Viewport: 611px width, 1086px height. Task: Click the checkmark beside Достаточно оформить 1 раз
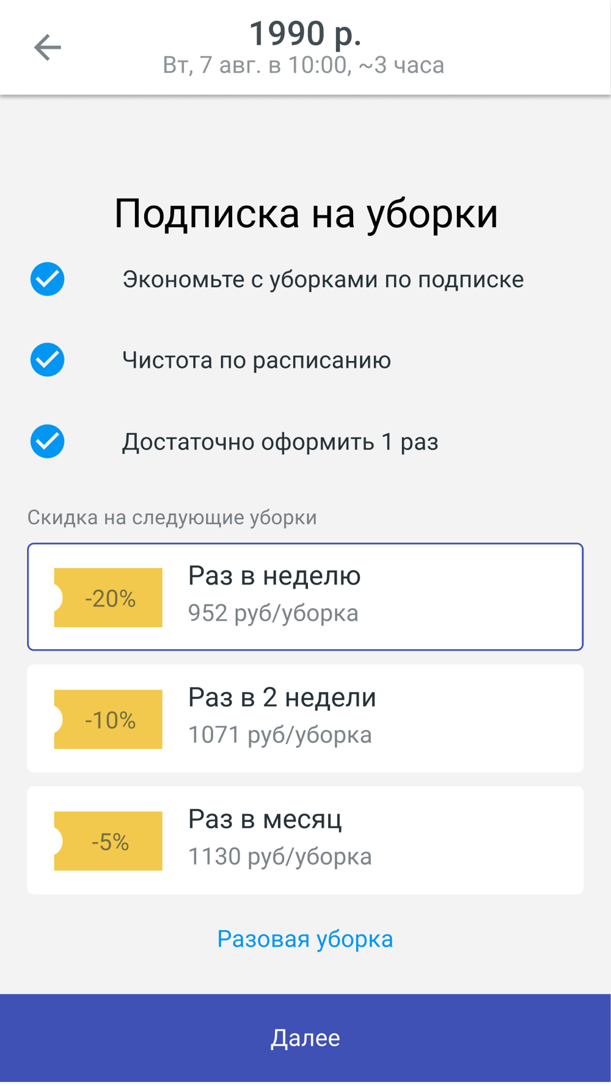coord(48,441)
